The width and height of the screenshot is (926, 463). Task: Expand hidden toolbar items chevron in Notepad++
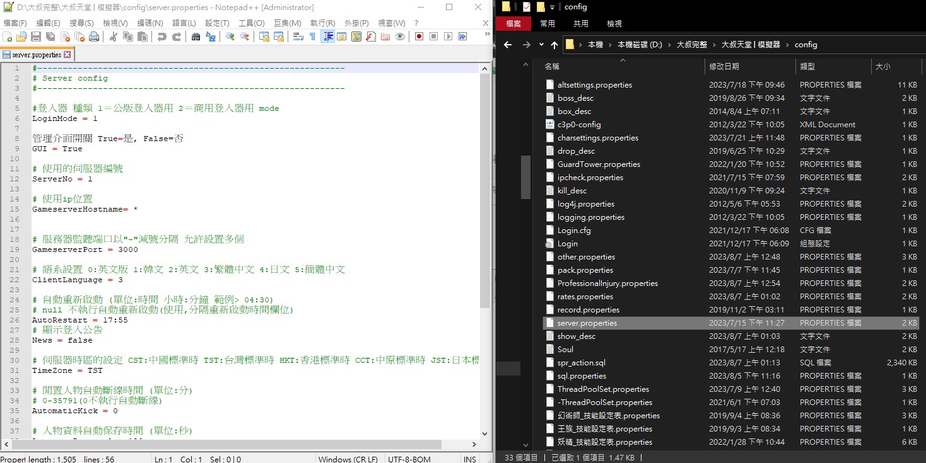click(488, 34)
